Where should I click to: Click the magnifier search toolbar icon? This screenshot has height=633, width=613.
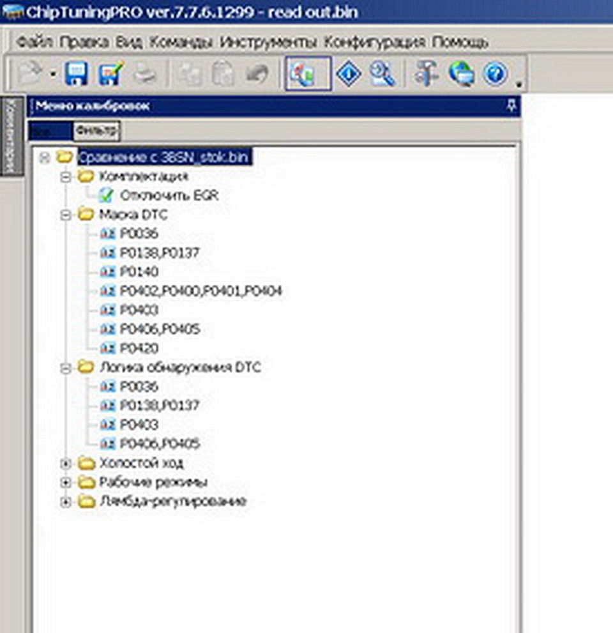pyautogui.click(x=382, y=73)
